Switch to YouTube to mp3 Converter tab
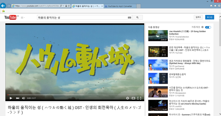 [x=120, y=6]
